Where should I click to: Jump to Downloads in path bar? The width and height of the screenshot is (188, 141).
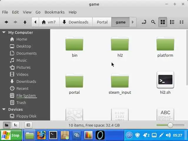click(76, 22)
